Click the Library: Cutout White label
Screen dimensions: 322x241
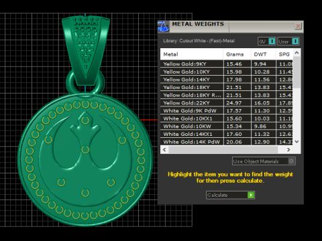(x=199, y=41)
